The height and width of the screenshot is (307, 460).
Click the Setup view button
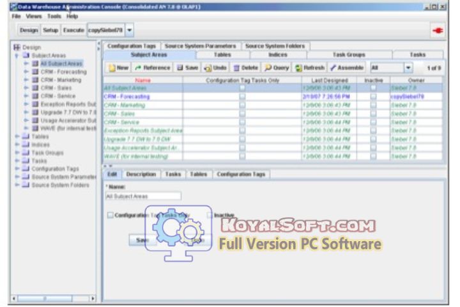(x=50, y=30)
